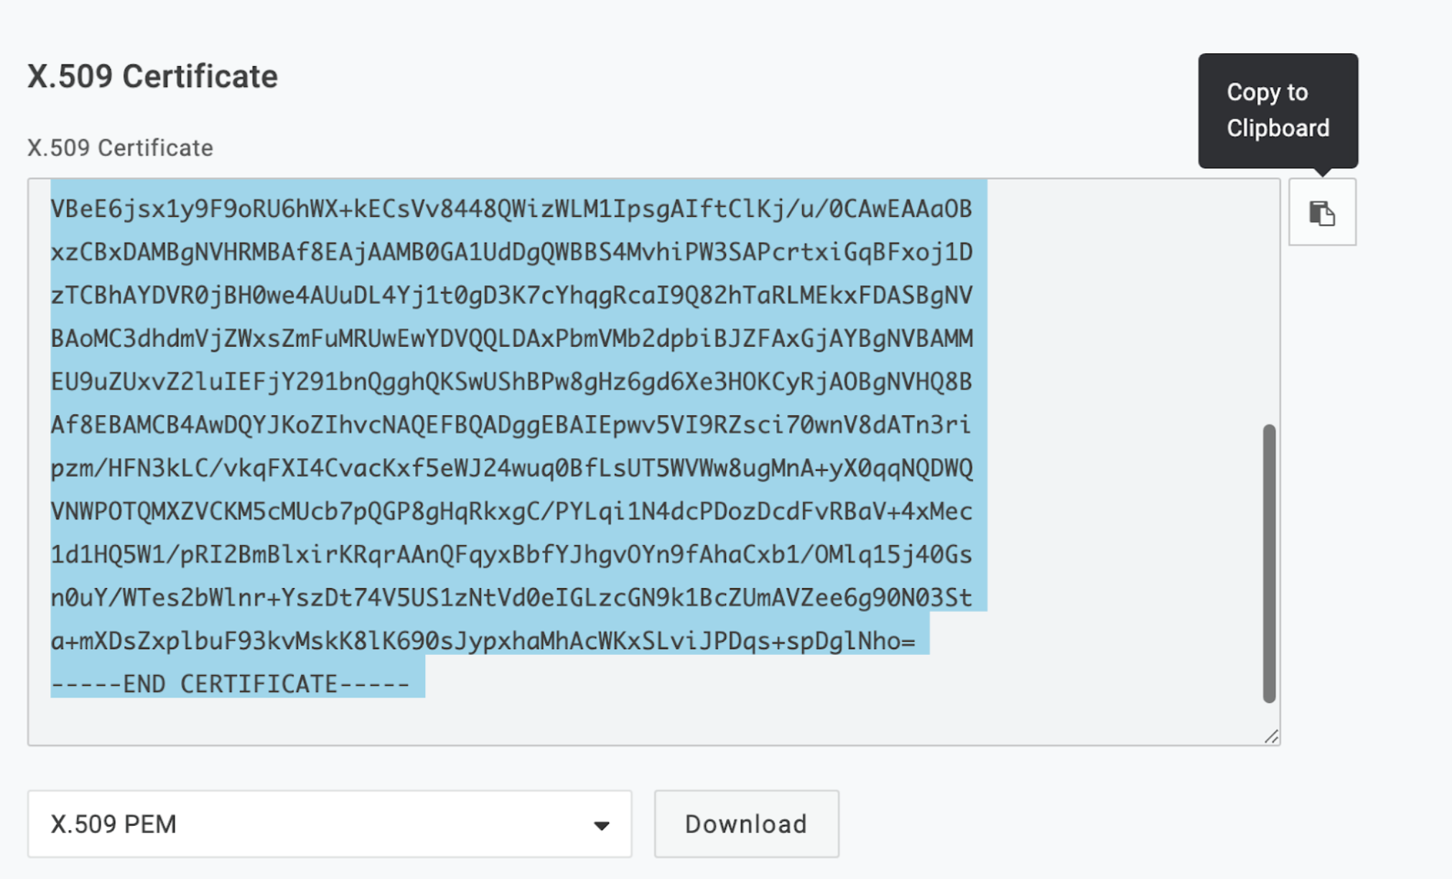Screen dimensions: 1452x879
Task: Click the line starting with 1d1HQ5W1
Action: pyautogui.click(x=511, y=554)
